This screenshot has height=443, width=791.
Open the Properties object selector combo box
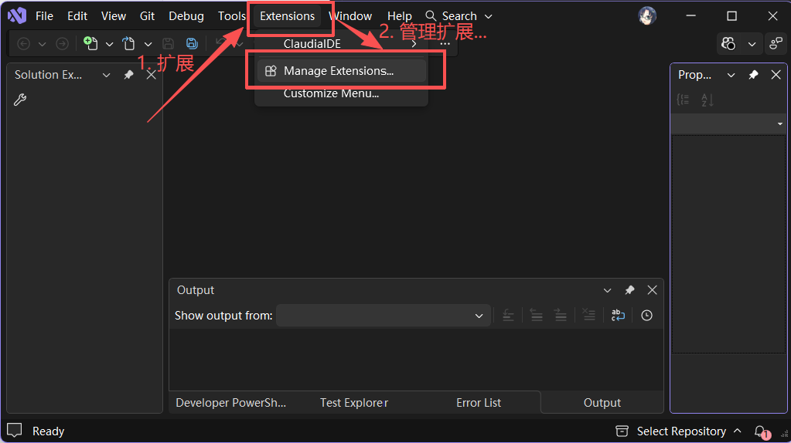point(728,123)
